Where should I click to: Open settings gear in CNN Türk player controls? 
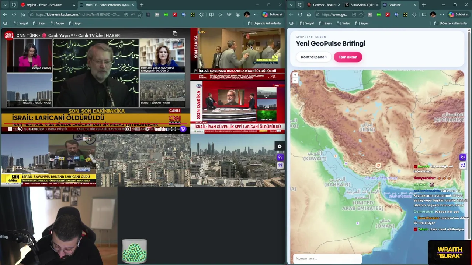(x=147, y=129)
